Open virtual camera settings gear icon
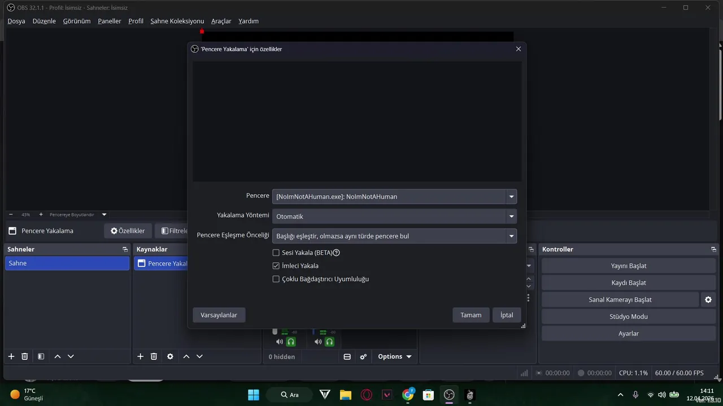The image size is (723, 406). (x=708, y=299)
